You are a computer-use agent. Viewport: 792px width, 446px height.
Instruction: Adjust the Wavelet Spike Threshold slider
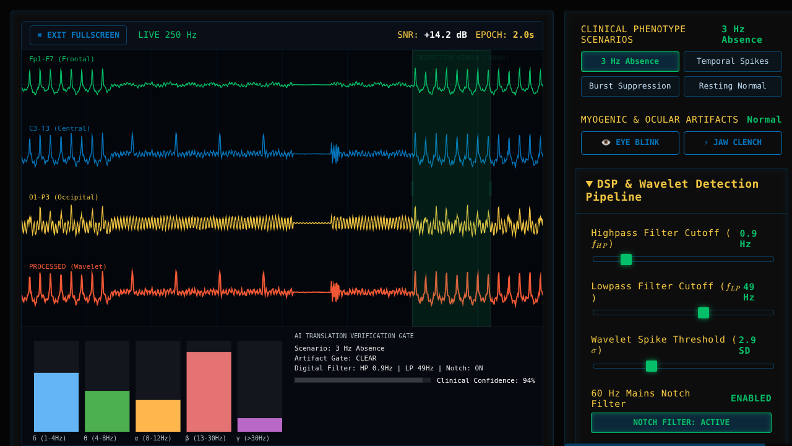coord(683,366)
